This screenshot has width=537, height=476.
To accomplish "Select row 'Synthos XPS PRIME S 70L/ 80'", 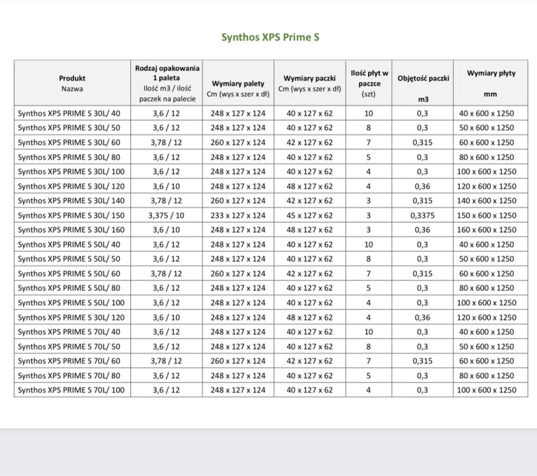I will coord(271,375).
